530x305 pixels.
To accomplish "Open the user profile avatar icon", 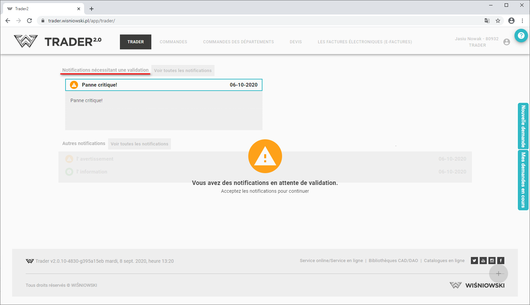I will (x=506, y=42).
